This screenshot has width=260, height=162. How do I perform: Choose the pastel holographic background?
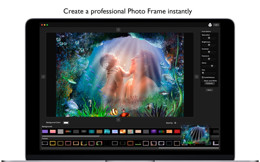(x=115, y=131)
